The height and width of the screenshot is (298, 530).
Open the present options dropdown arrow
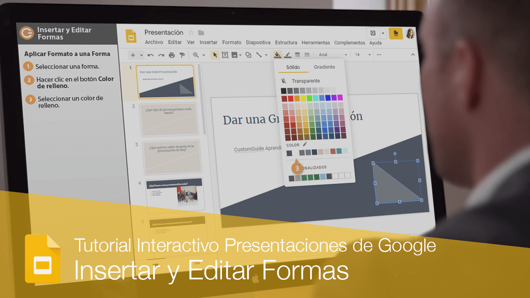pos(383,33)
